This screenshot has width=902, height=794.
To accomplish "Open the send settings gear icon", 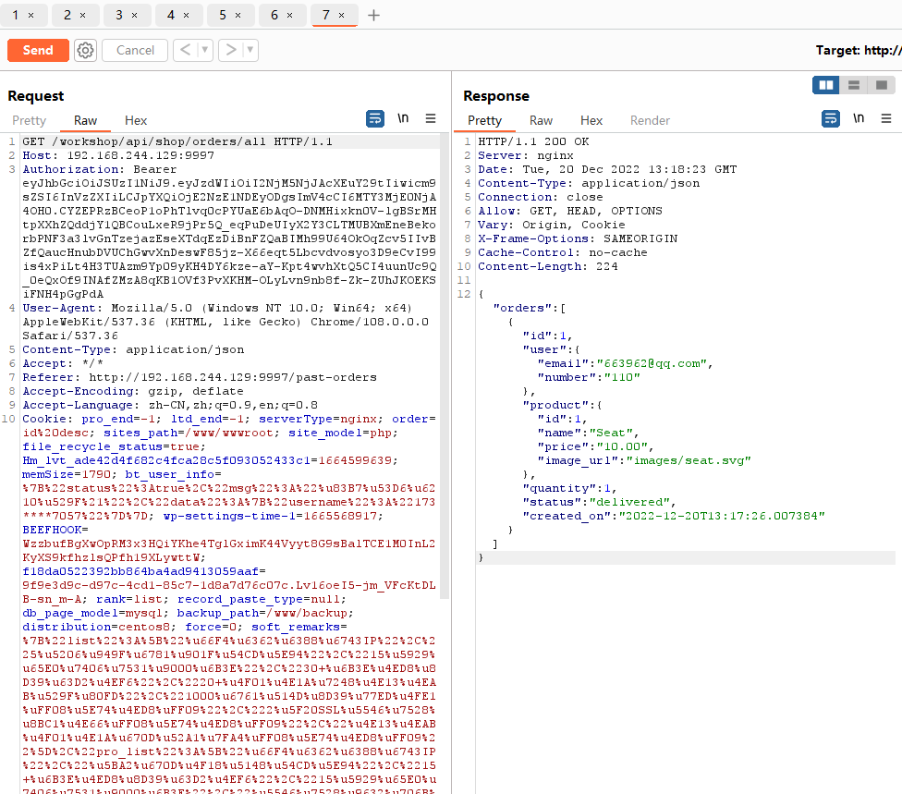I will coord(85,50).
